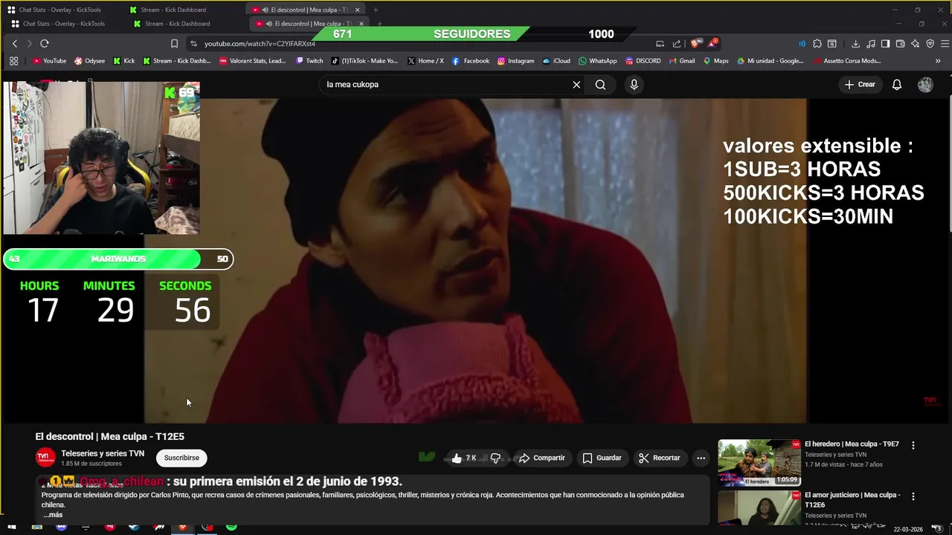Open the taskbar date 22-03-2026
952x535 pixels.
pyautogui.click(x=908, y=529)
